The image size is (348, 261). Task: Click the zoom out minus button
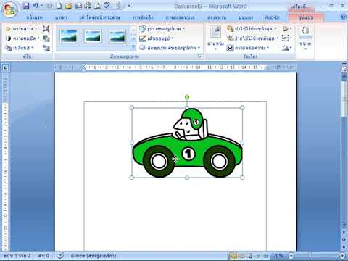[x=291, y=256]
